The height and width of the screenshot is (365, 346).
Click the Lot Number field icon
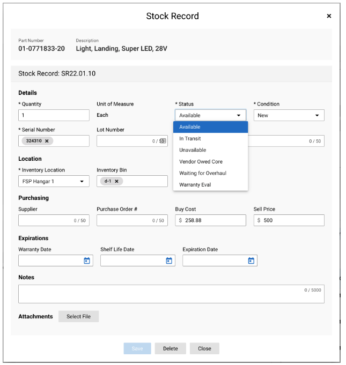coord(163,141)
